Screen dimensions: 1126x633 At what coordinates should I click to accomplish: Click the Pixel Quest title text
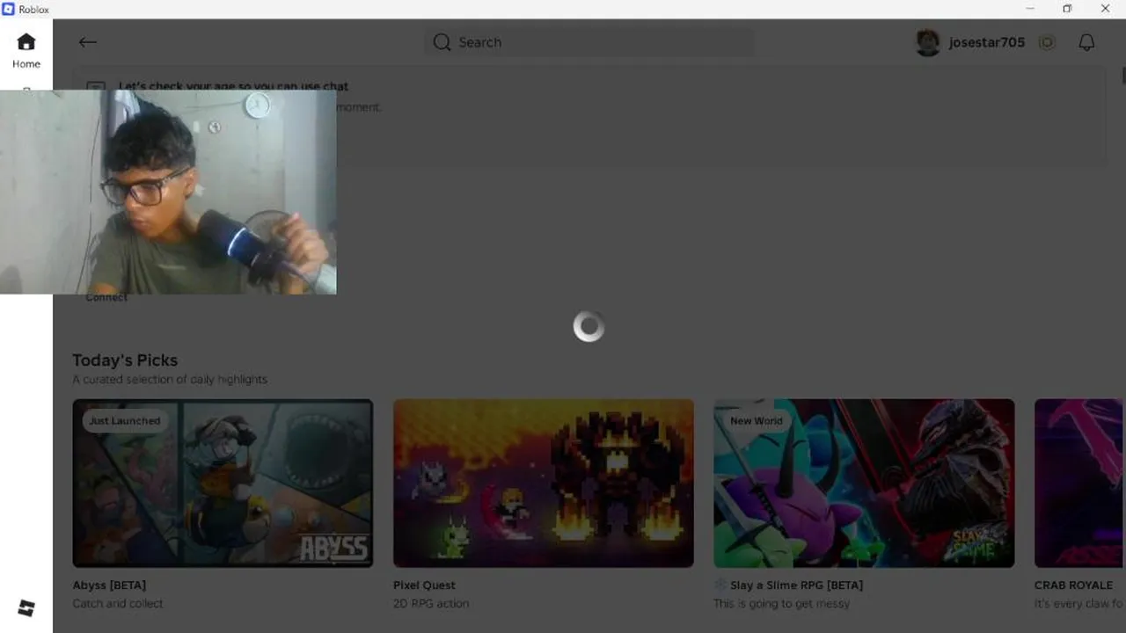coord(424,586)
